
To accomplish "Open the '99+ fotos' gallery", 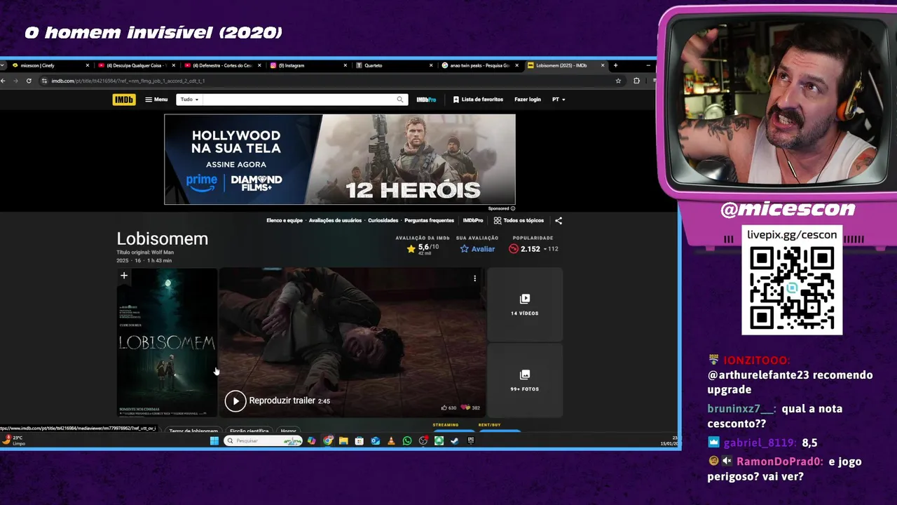I will (x=525, y=380).
